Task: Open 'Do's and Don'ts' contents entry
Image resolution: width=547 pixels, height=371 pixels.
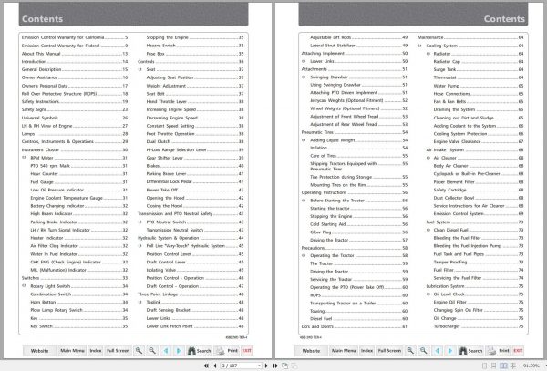Action: coord(355,326)
